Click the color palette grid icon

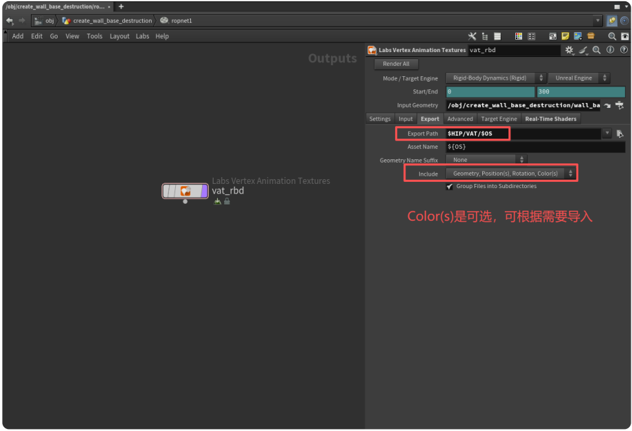coord(519,36)
